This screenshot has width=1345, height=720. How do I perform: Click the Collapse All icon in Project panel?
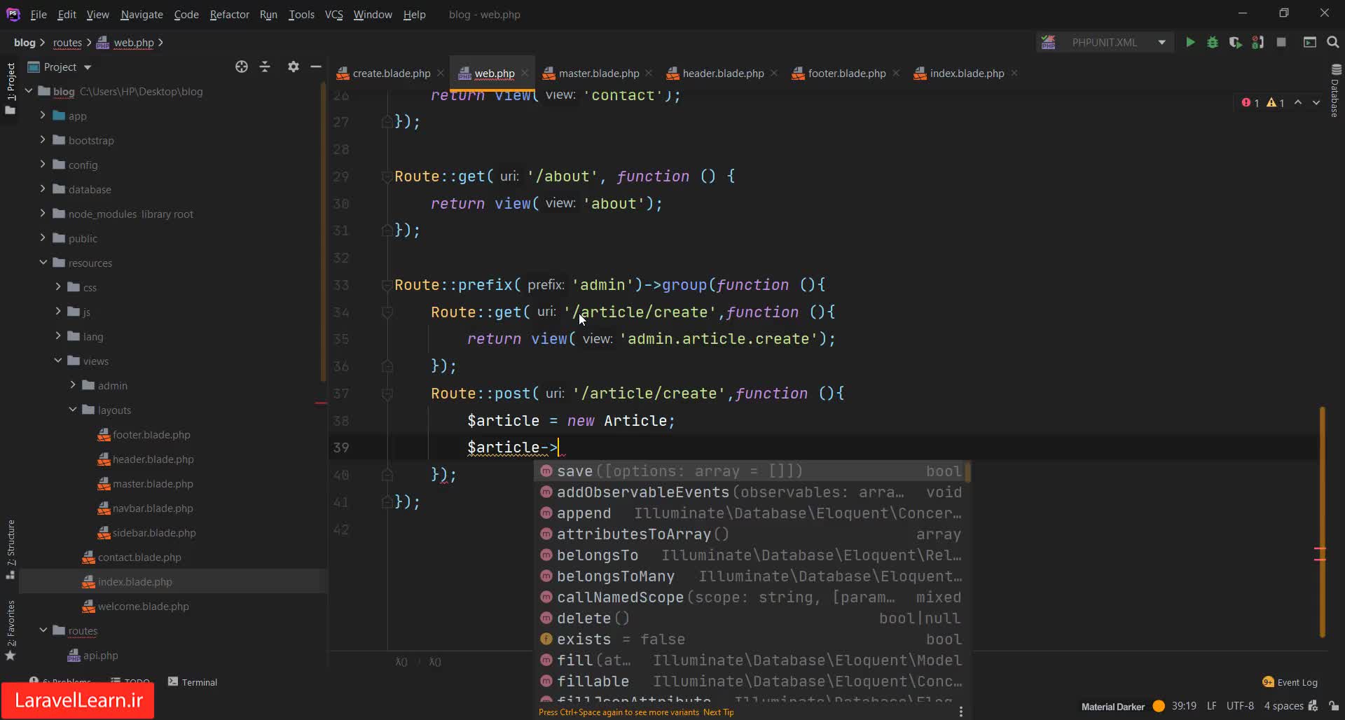coord(265,67)
